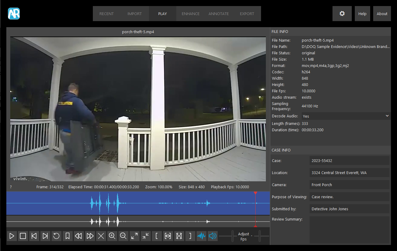
Task: Switch to the ENHANCE tab
Action: [191, 14]
